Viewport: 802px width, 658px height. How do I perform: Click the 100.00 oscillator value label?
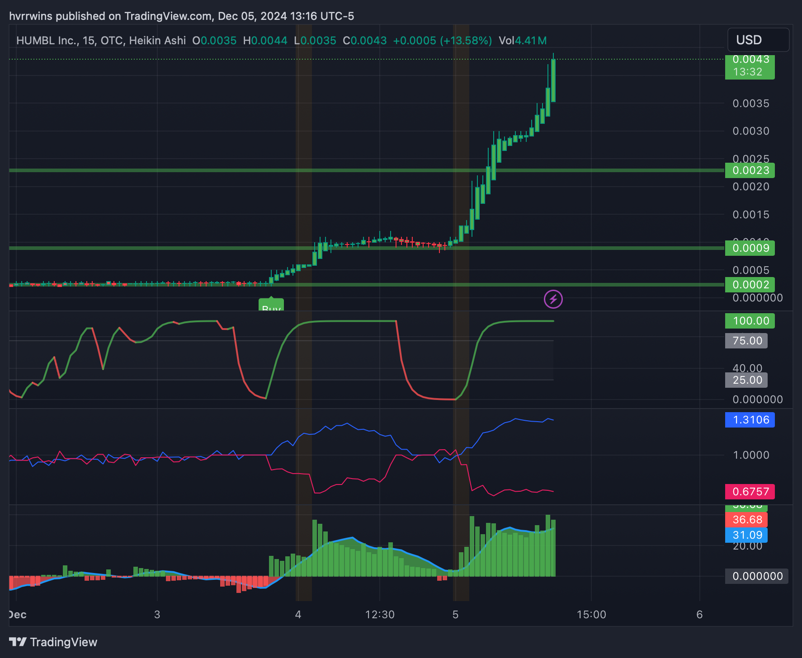[x=750, y=321]
